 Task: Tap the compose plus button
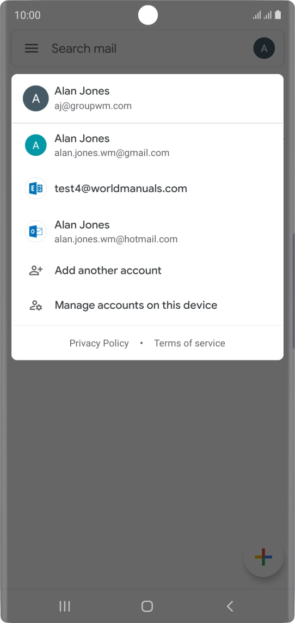tap(263, 557)
